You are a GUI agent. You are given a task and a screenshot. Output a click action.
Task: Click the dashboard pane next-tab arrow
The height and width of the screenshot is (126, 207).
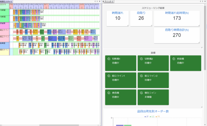pyautogui.click(x=203, y=1)
